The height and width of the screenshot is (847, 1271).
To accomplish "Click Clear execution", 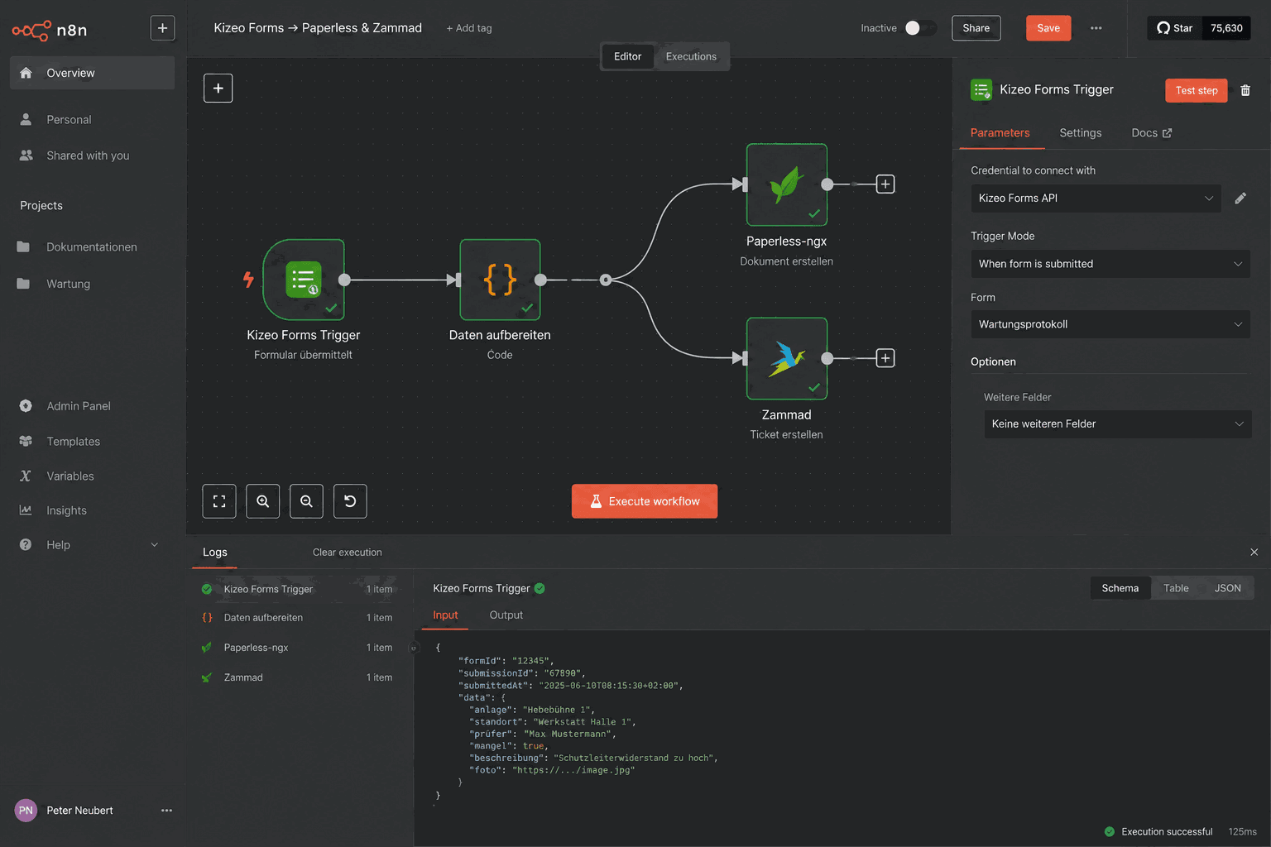I will pos(348,553).
